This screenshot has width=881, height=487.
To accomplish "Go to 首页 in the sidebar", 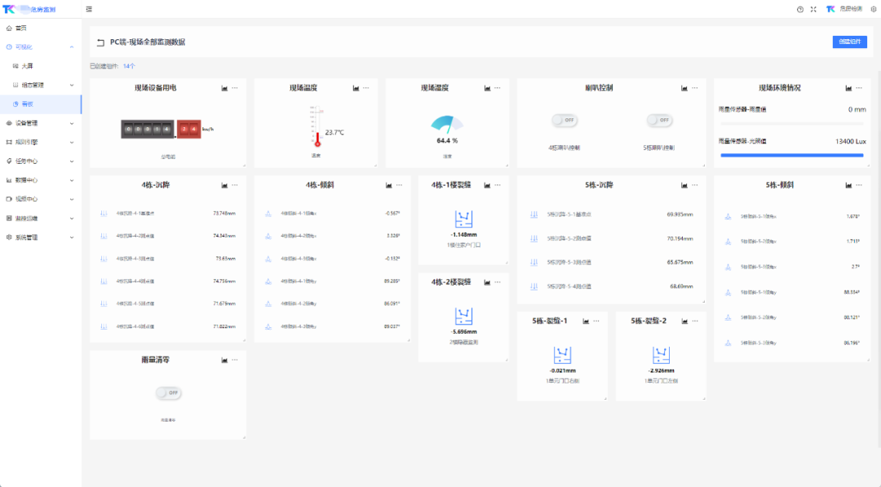I will click(x=21, y=29).
